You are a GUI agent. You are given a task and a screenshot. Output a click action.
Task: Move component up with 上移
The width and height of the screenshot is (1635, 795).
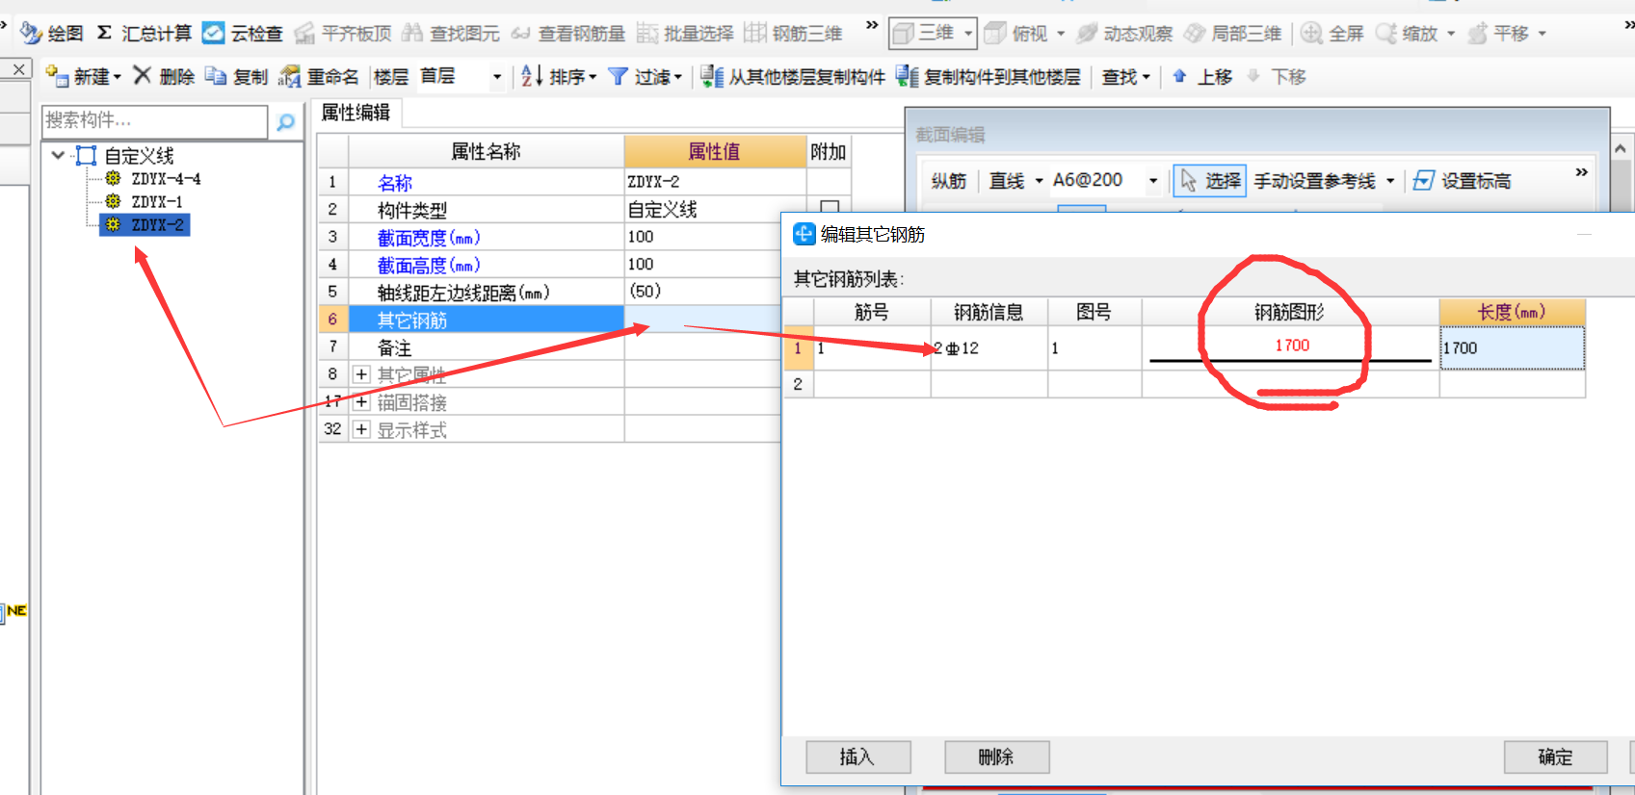pos(1201,76)
